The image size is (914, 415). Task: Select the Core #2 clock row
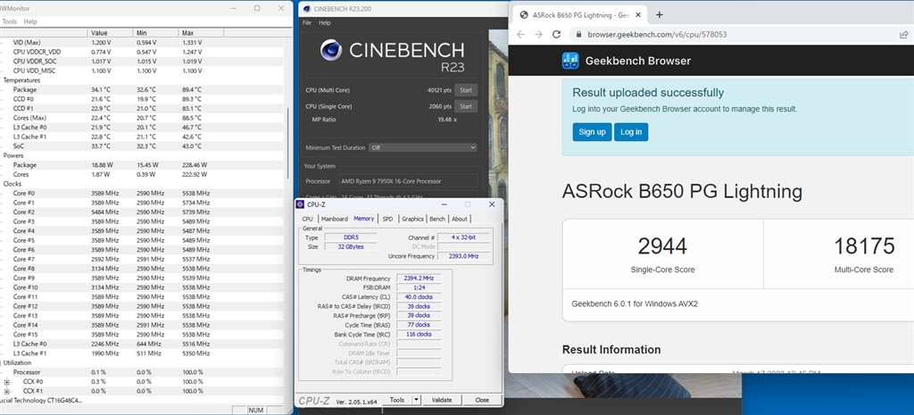coord(142,212)
